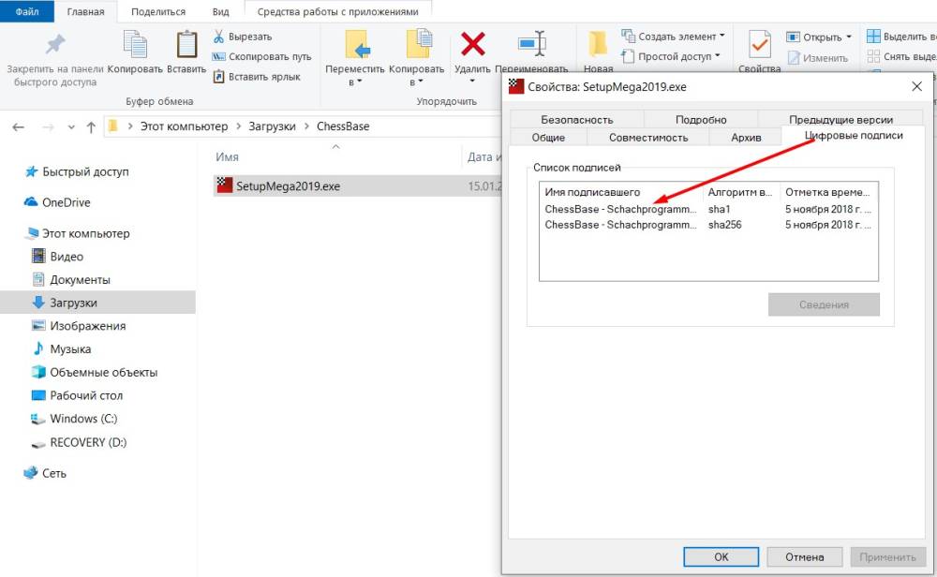The image size is (937, 577).
Task: Select SetupMega2019.exe file
Action: click(x=288, y=185)
